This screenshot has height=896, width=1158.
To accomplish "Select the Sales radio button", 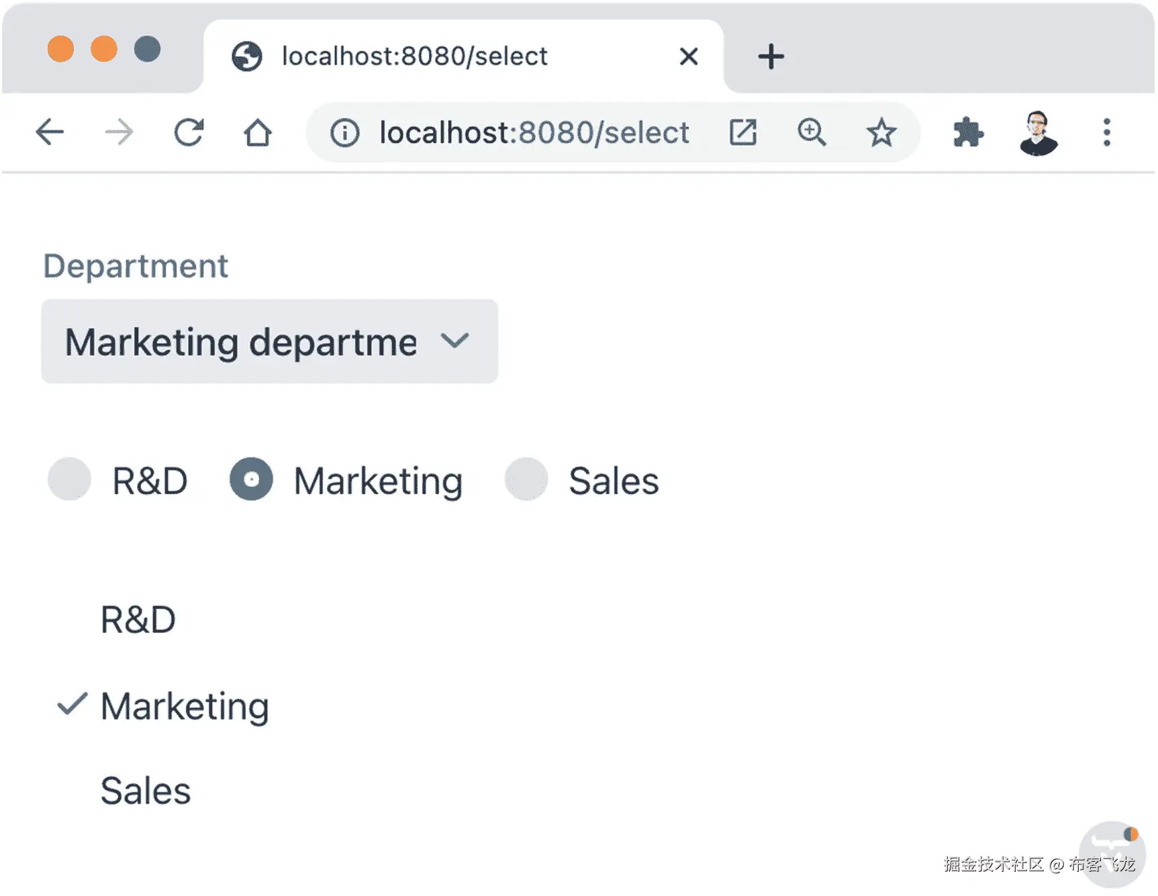I will click(x=526, y=479).
